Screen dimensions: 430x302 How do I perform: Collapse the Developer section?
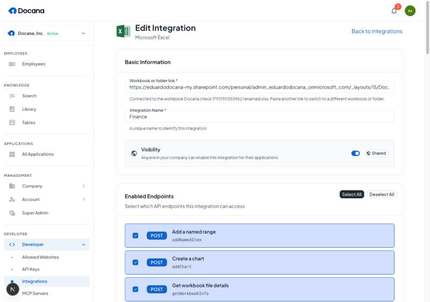[84, 245]
